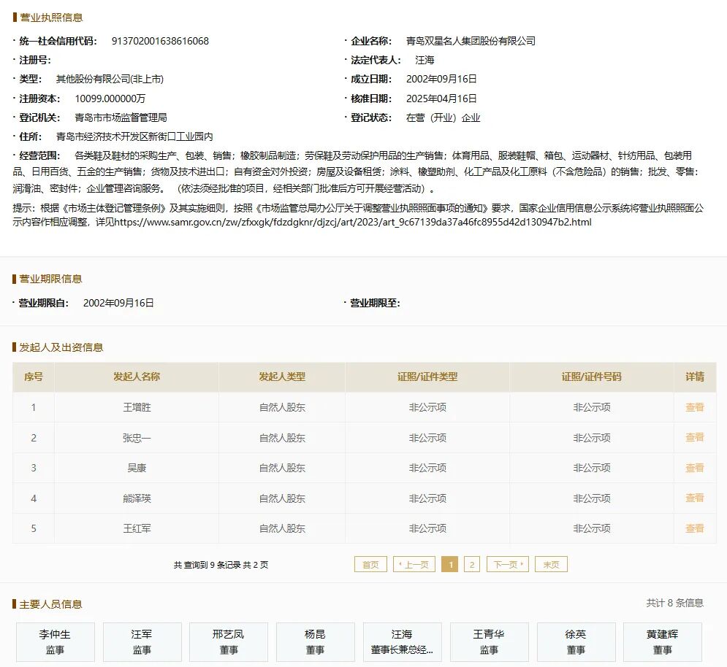Viewport: 727px width, 667px height.
Task: Click business term start date 2002年09月16日
Action: [x=118, y=304]
